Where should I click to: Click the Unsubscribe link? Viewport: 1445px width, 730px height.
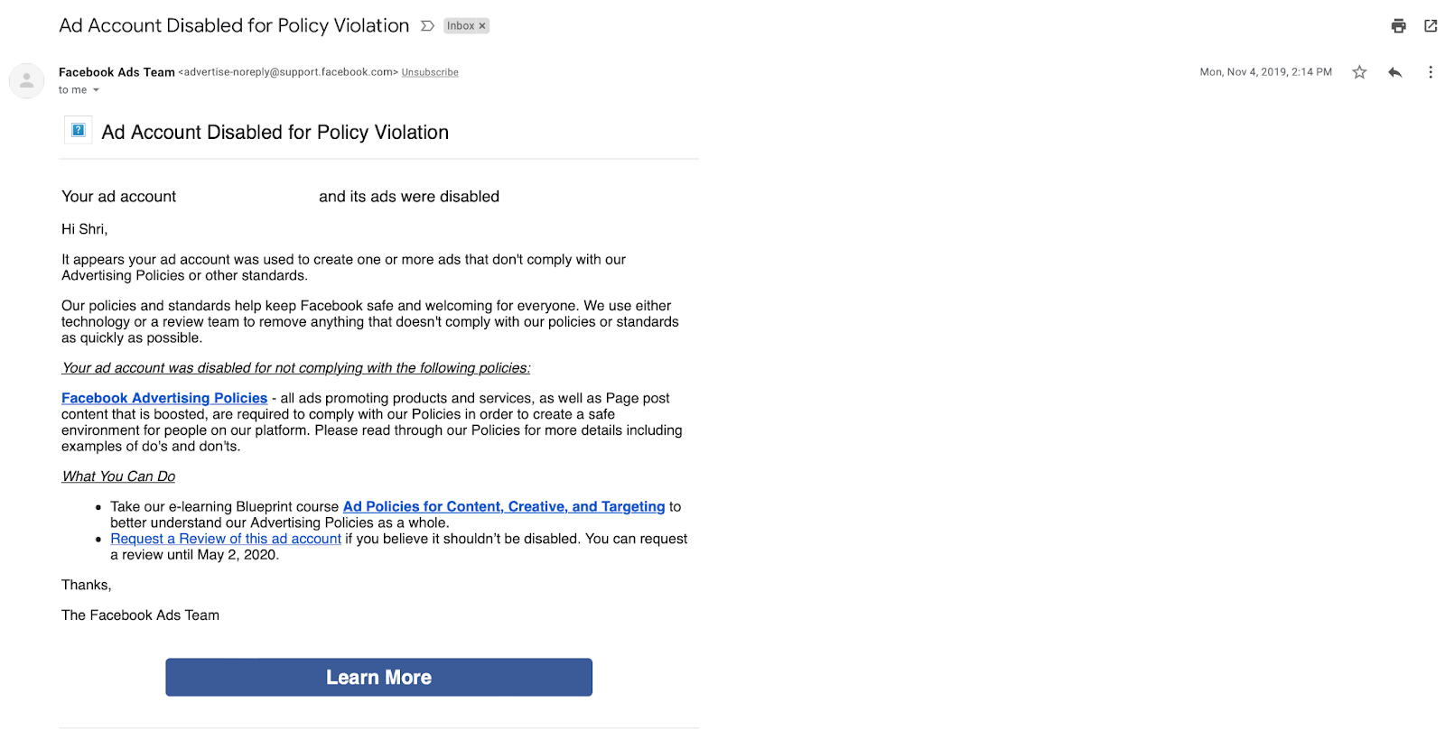click(x=430, y=72)
